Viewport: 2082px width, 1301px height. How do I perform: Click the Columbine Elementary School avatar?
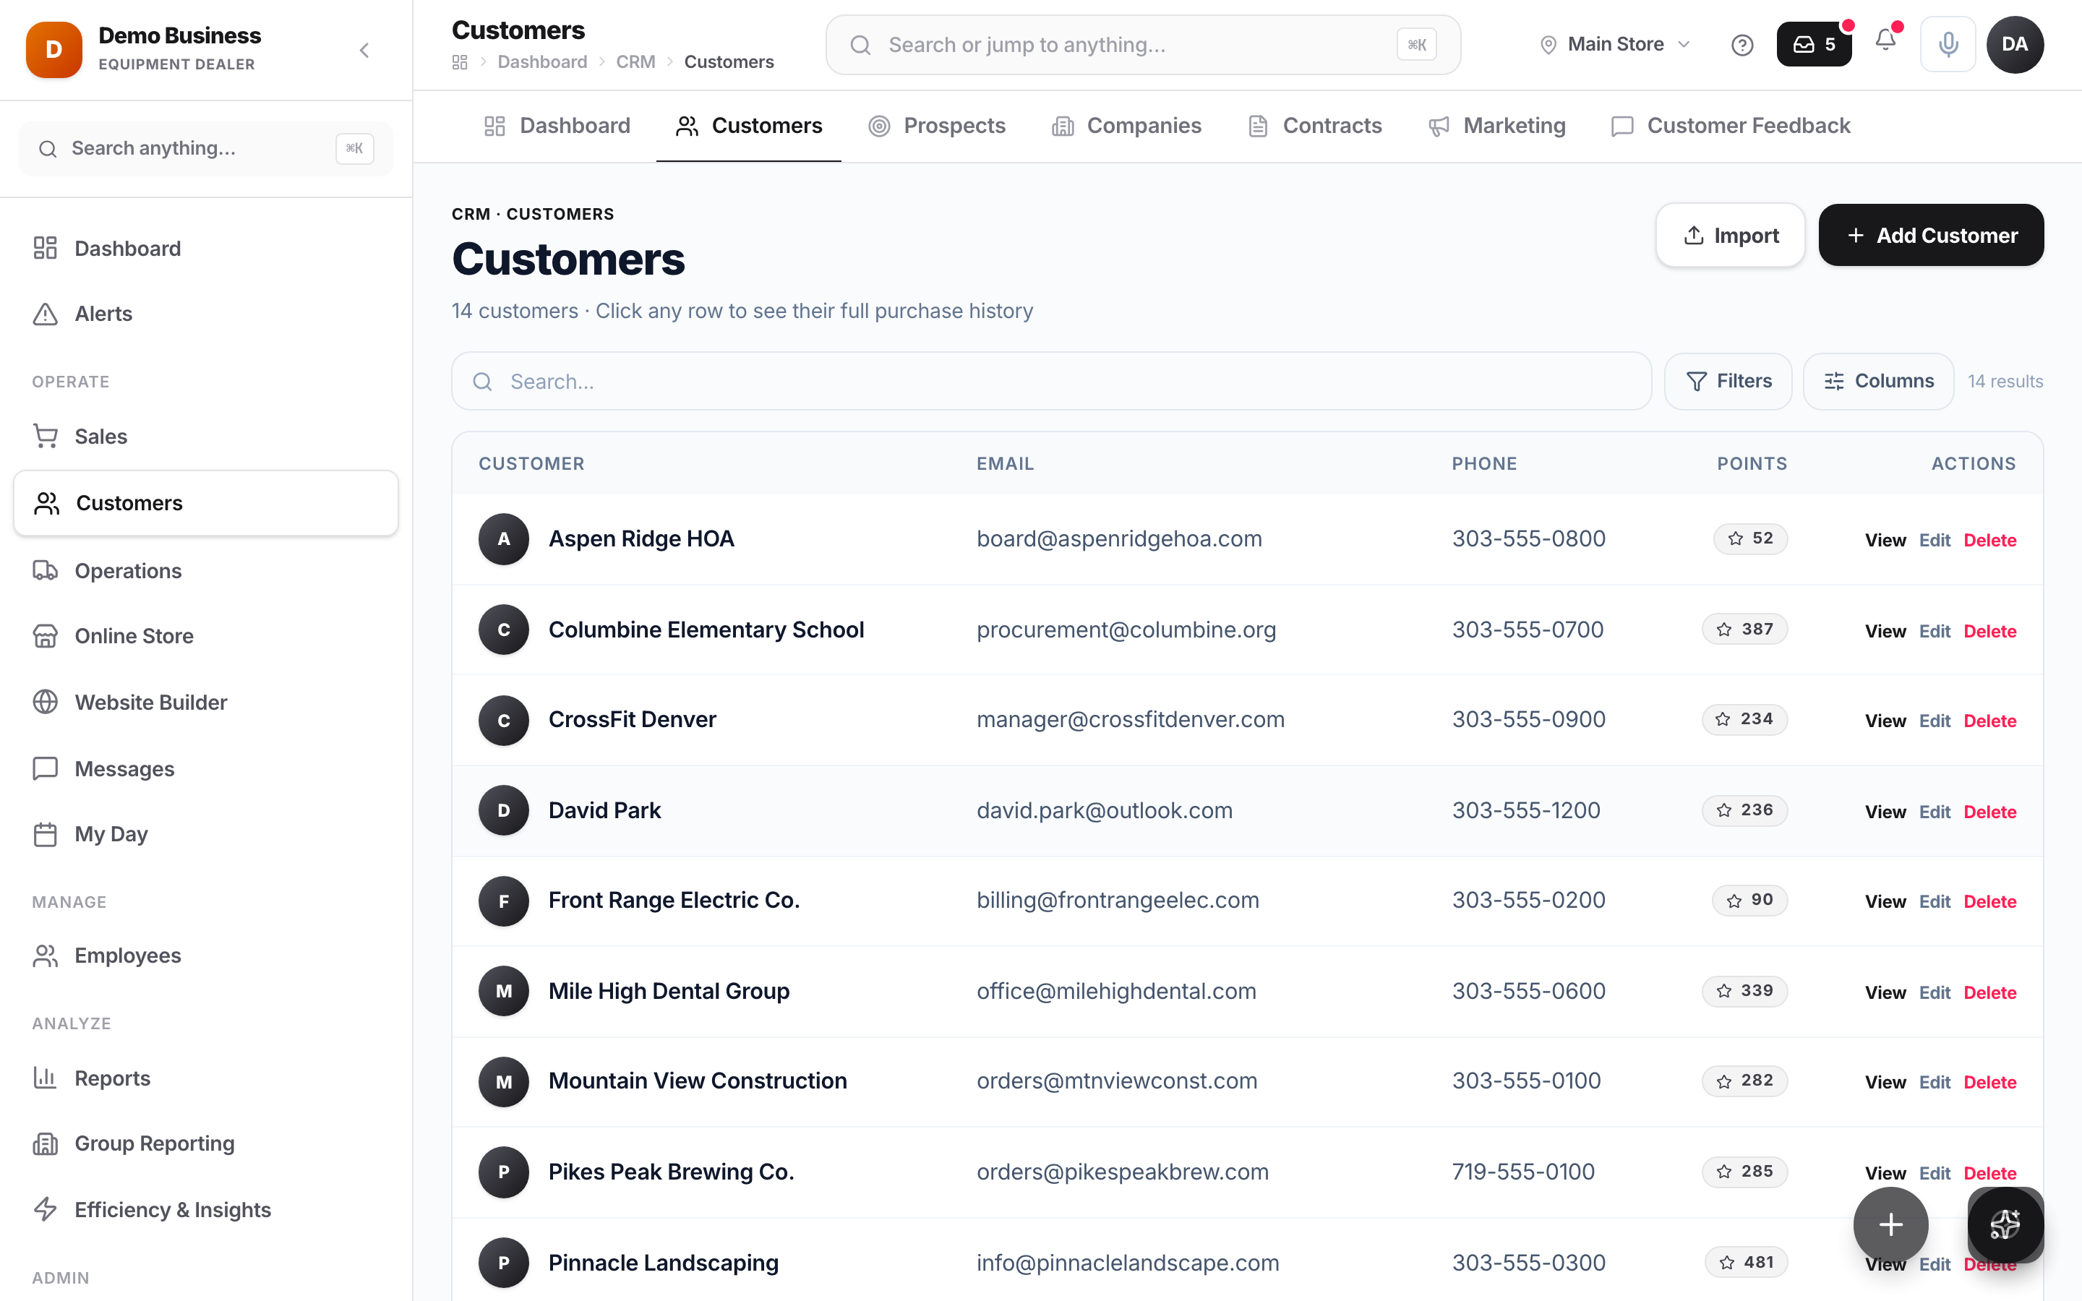pyautogui.click(x=503, y=630)
